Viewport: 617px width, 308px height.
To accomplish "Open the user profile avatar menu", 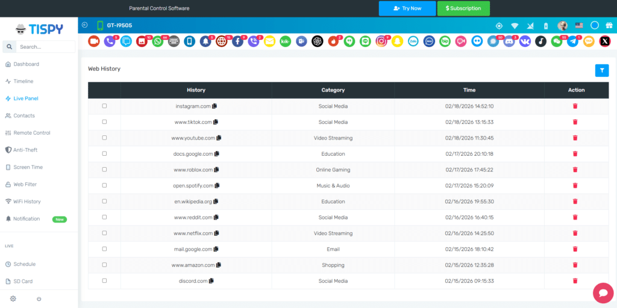I will click(x=562, y=25).
